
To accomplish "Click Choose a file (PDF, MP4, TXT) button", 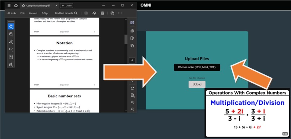I will click(197, 68).
